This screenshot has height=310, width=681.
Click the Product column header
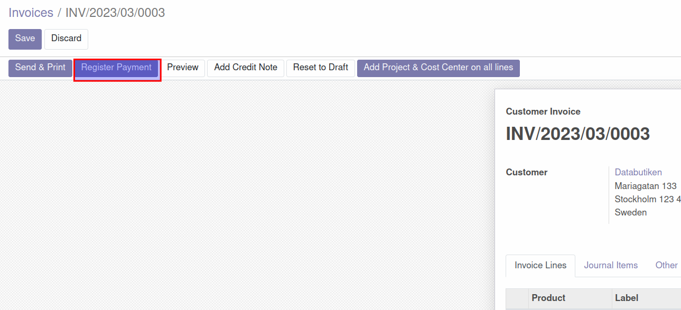(571, 298)
